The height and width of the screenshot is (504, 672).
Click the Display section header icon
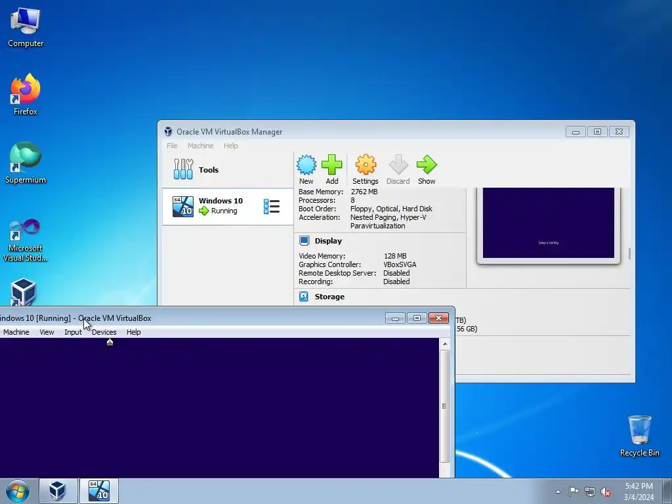[304, 241]
